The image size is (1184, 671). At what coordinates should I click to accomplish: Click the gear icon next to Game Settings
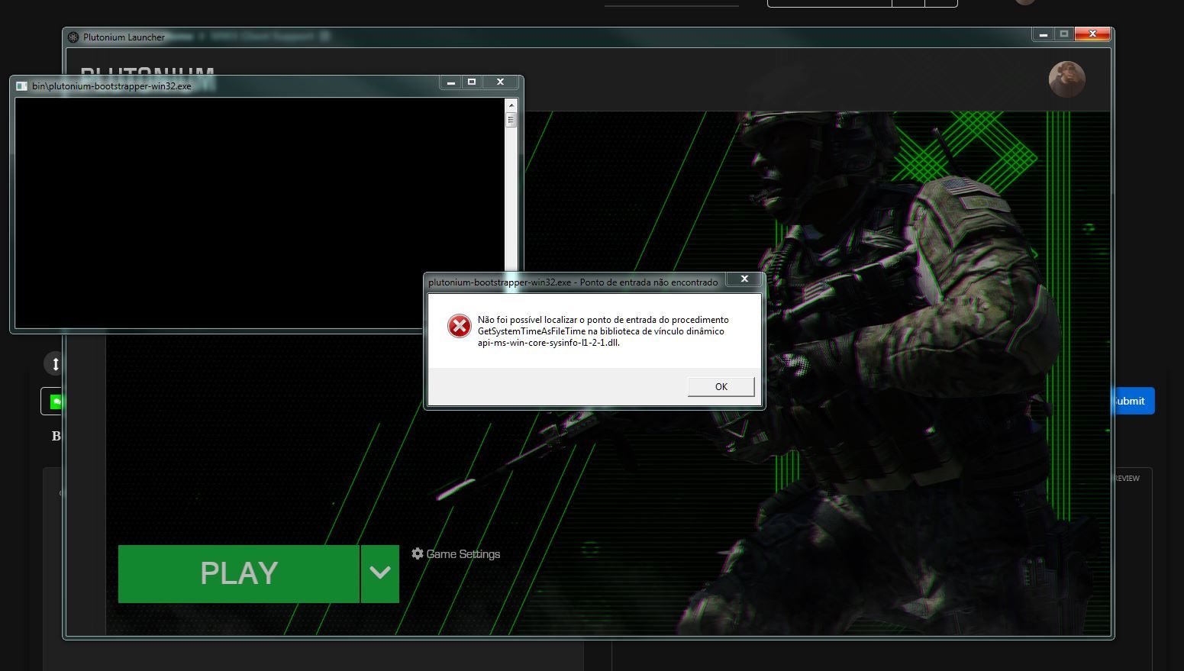click(x=418, y=553)
